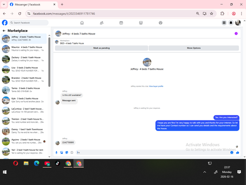Open Aguirre 2 beds 1 bath House chat
Image resolution: width=246 pixels, height=185 pixels.
(x=24, y=141)
